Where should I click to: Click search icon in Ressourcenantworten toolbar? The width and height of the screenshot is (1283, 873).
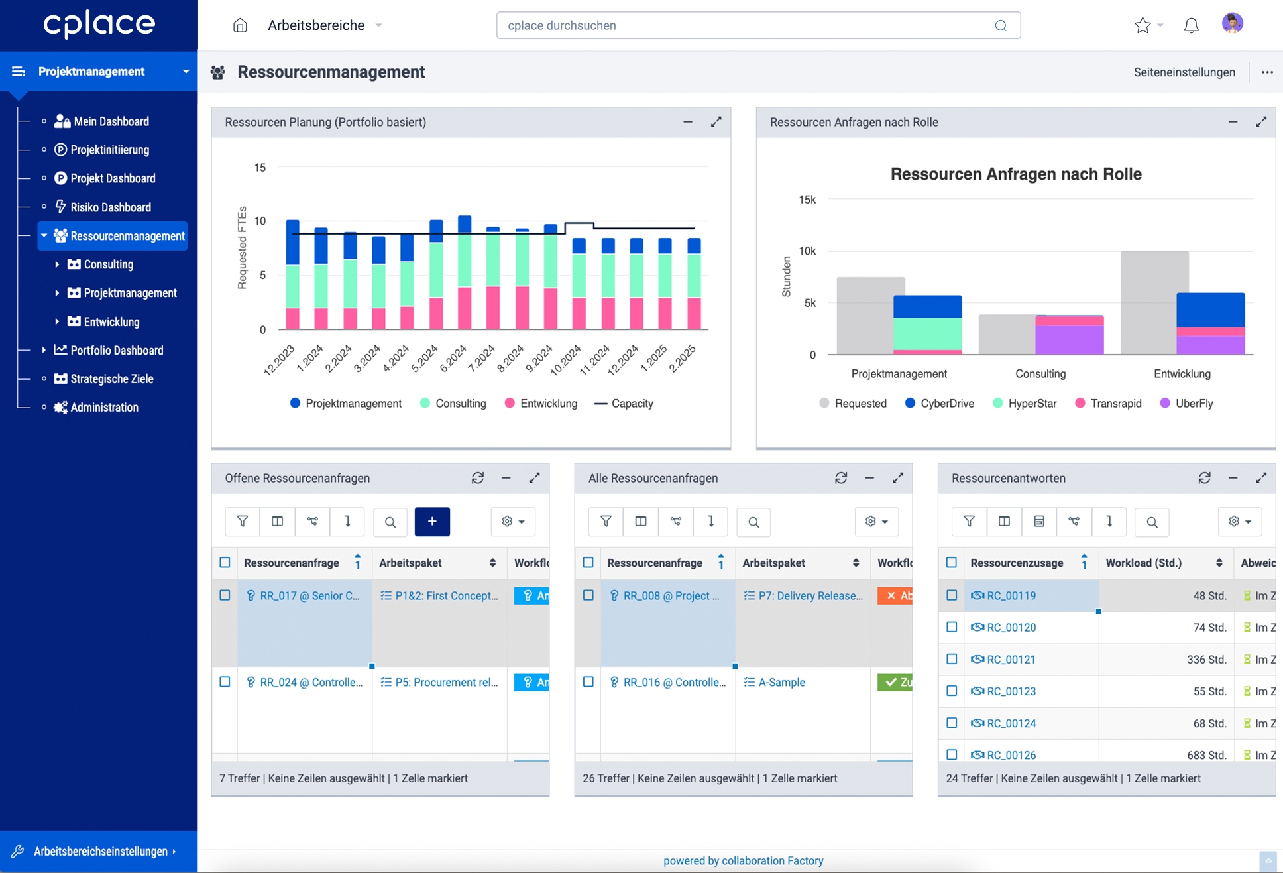tap(1152, 522)
